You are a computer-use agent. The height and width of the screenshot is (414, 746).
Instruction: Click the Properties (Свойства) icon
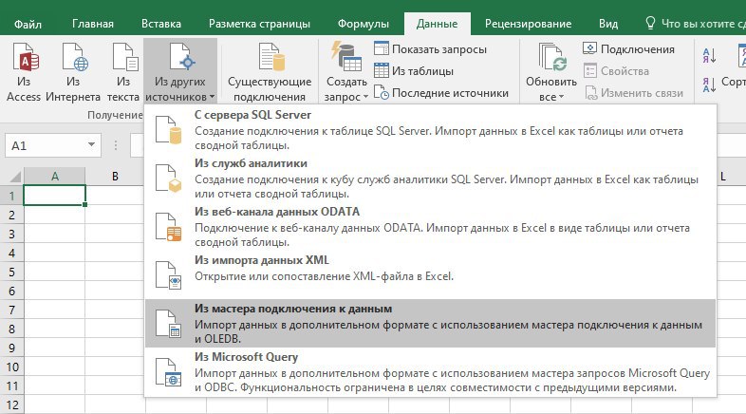590,71
